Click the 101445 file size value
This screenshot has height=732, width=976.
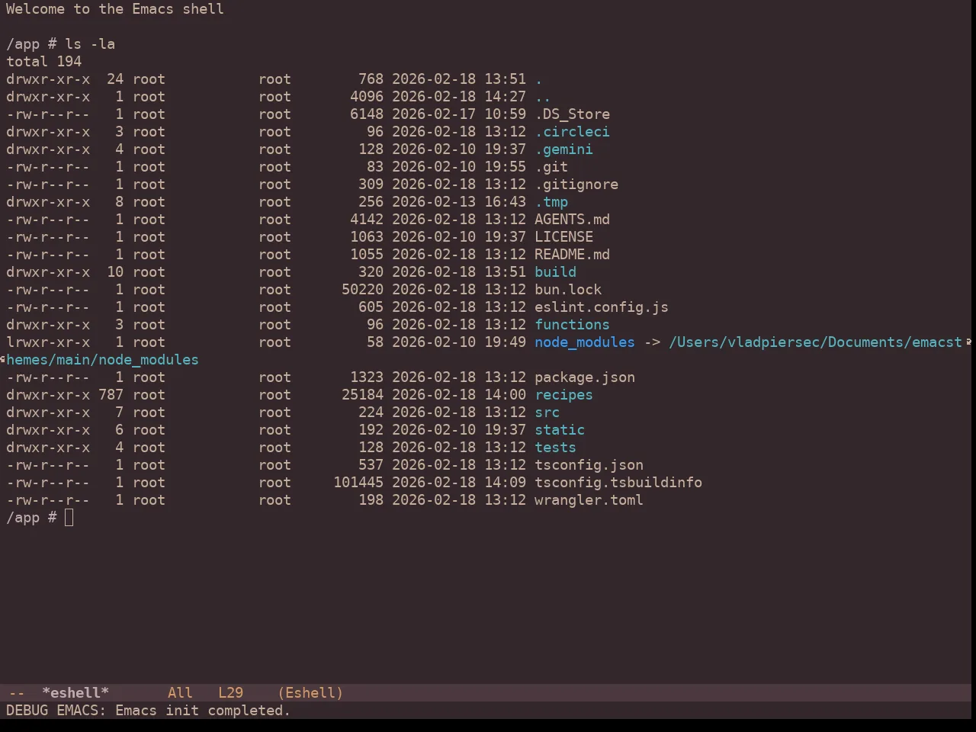(358, 483)
